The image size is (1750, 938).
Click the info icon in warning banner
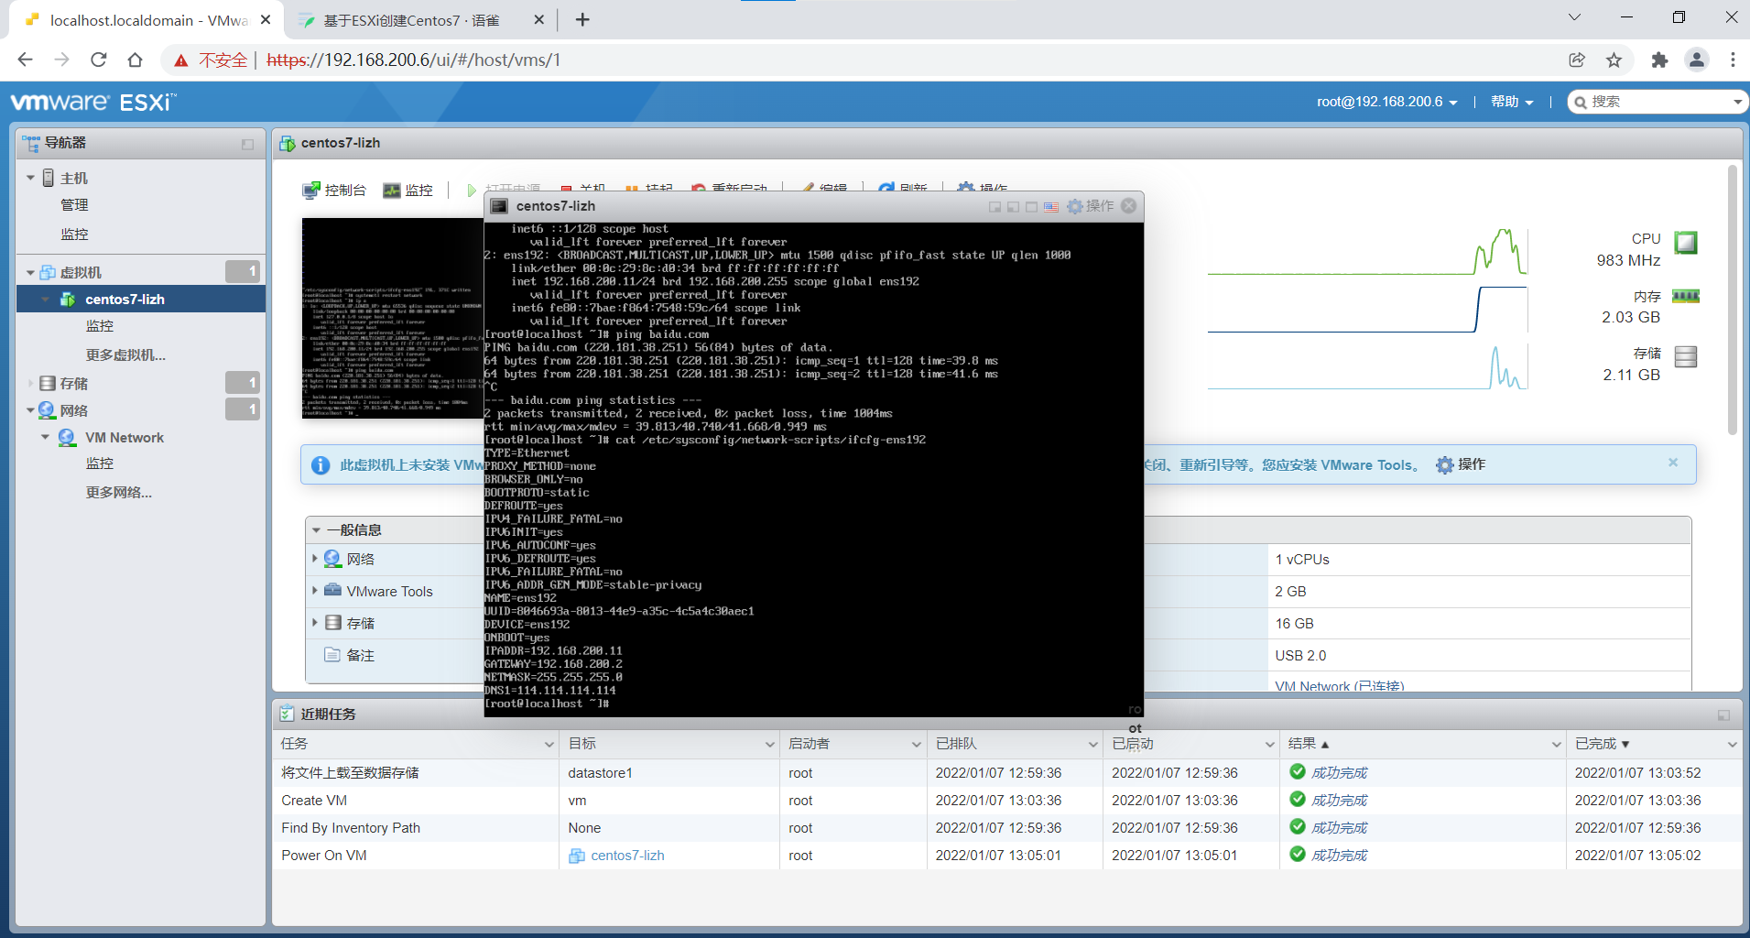tap(321, 465)
